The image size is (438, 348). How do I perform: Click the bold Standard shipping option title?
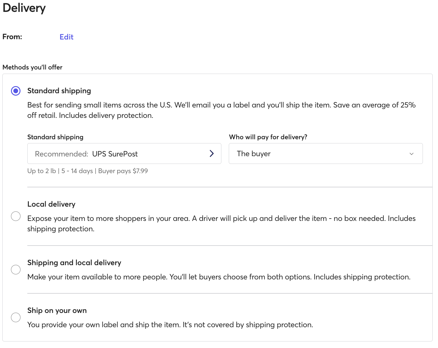coord(59,91)
